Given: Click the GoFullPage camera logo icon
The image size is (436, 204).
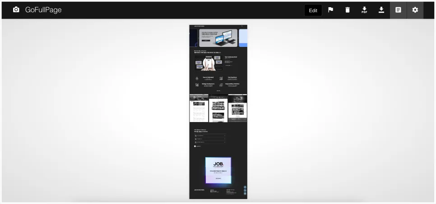Looking at the screenshot, I should (16, 10).
